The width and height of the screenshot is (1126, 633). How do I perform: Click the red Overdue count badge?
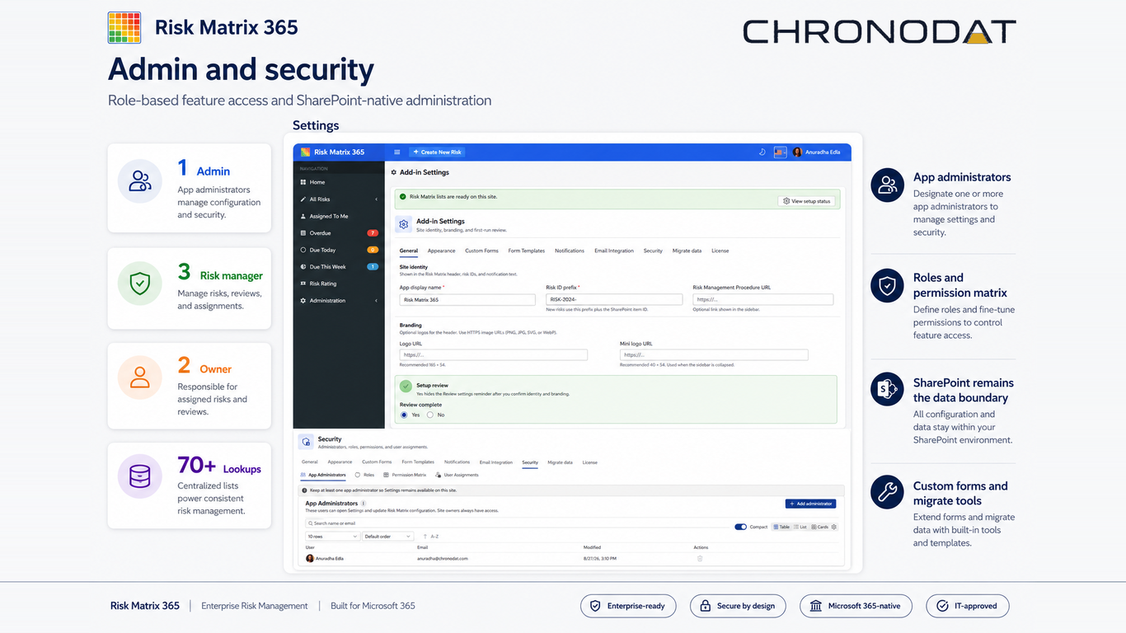pos(373,233)
